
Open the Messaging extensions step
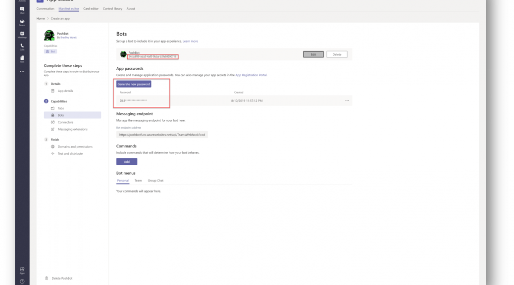pyautogui.click(x=72, y=129)
